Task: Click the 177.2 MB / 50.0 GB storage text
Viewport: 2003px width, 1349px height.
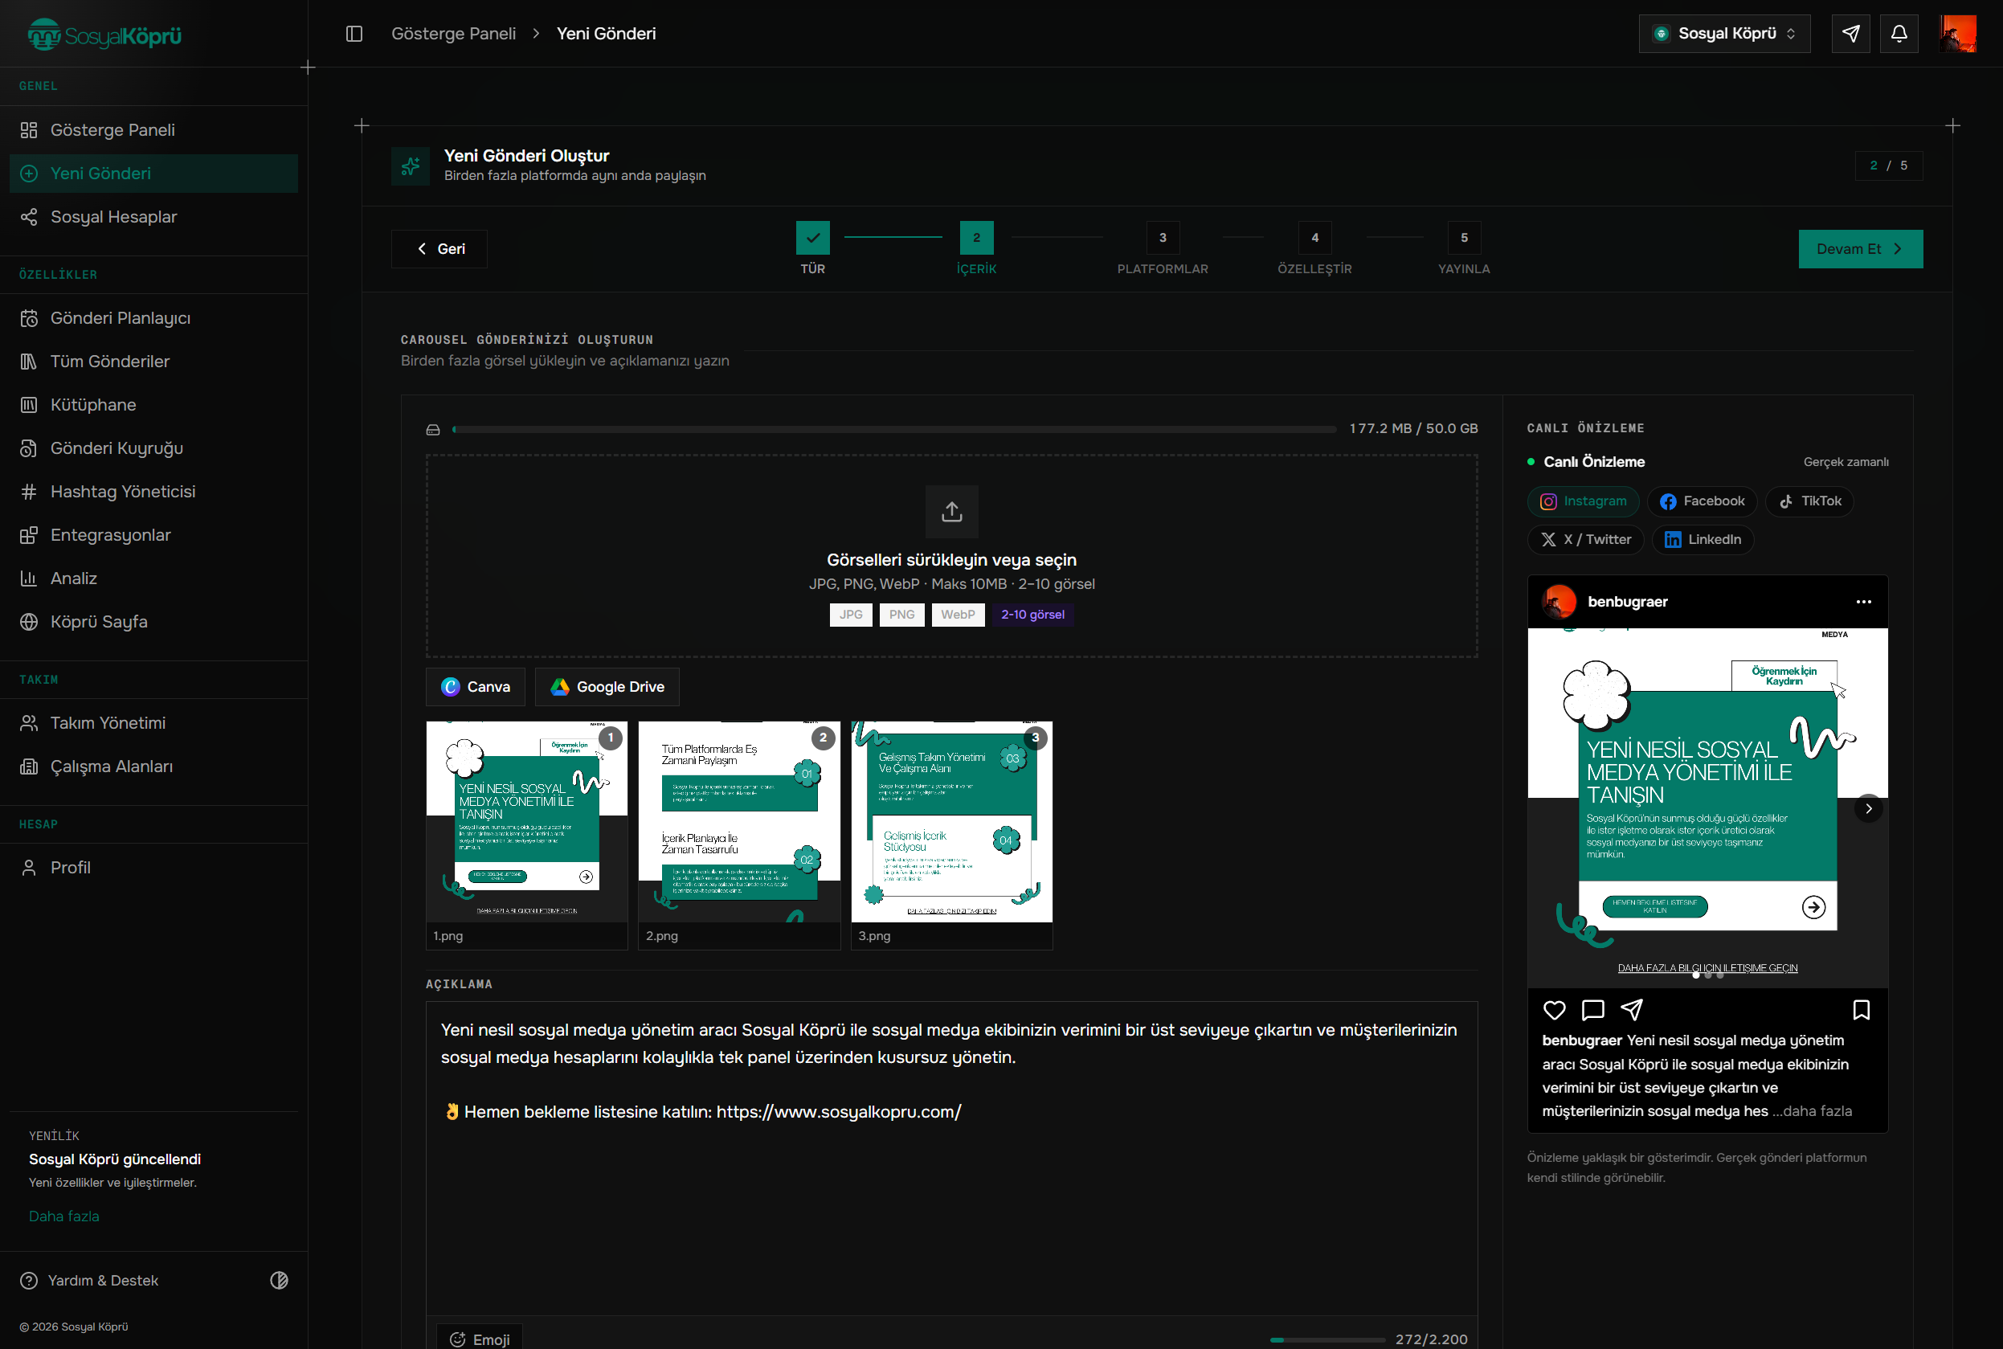Action: click(x=1412, y=428)
